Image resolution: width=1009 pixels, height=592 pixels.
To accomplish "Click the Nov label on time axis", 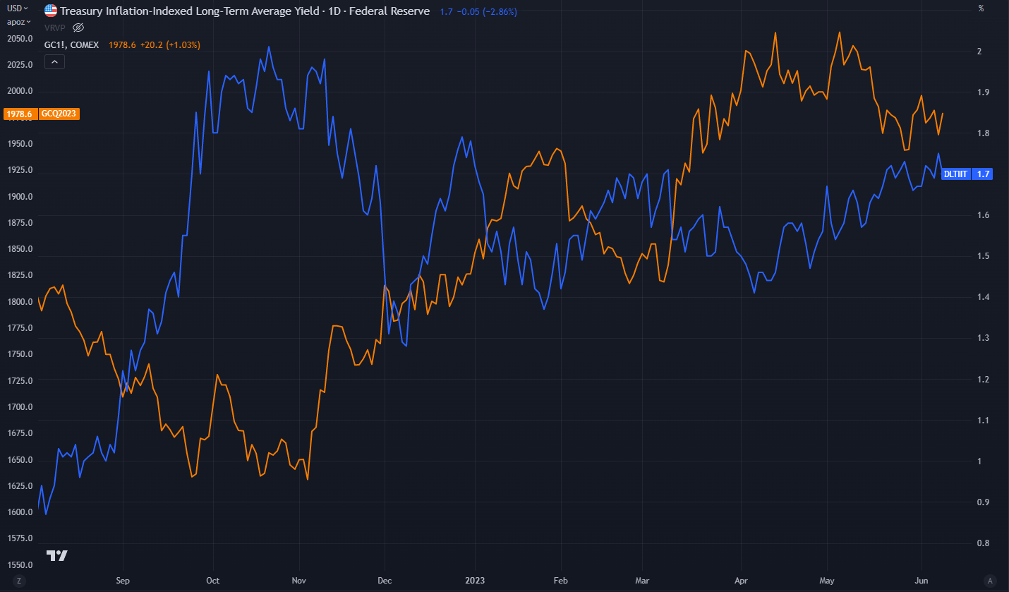I will [299, 581].
